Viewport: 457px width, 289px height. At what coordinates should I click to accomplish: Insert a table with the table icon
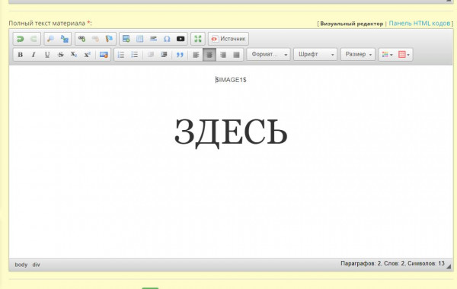click(x=140, y=39)
